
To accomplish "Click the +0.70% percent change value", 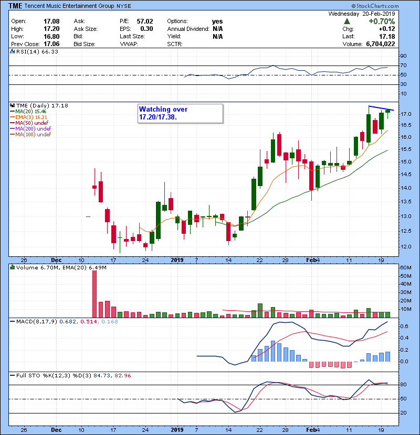I will coord(382,21).
